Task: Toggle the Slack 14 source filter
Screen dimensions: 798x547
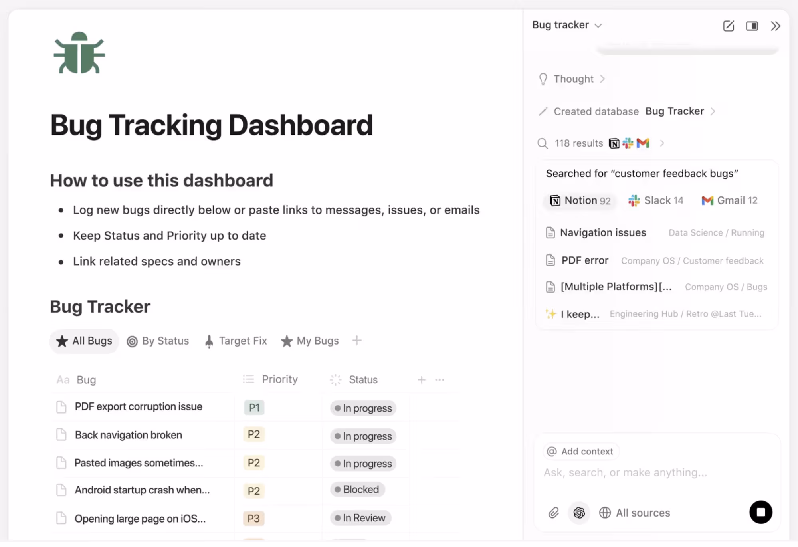Action: 655,200
